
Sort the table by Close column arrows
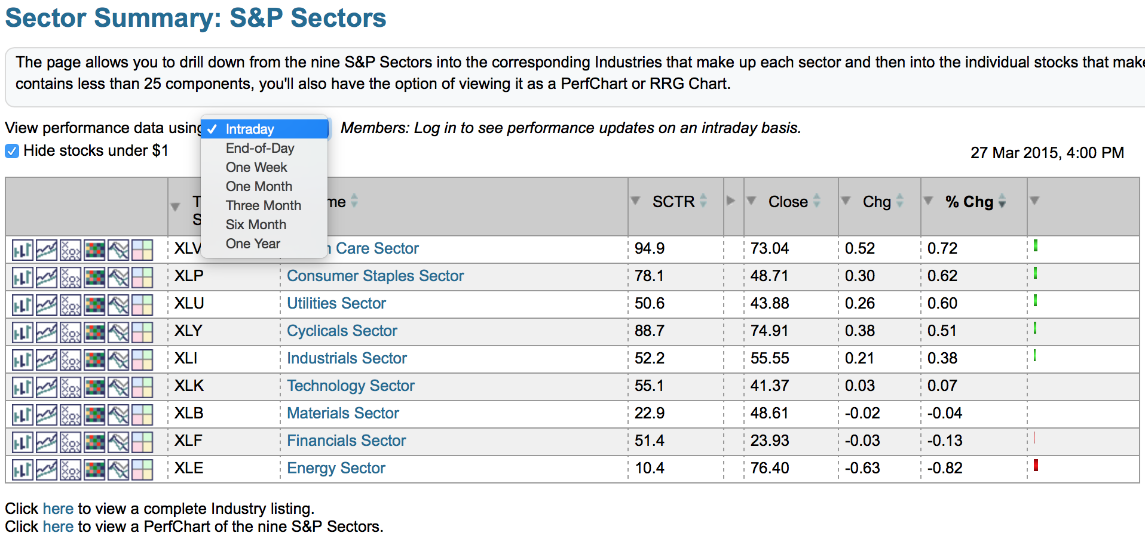coord(817,201)
